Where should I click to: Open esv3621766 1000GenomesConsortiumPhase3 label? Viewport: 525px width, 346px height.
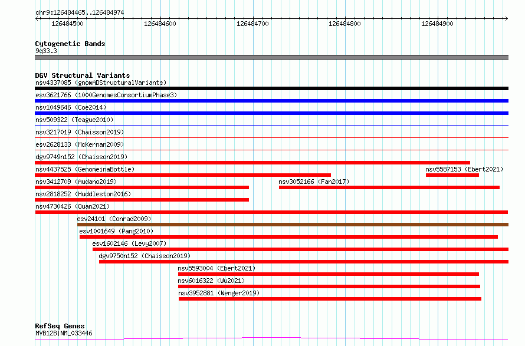[106, 95]
